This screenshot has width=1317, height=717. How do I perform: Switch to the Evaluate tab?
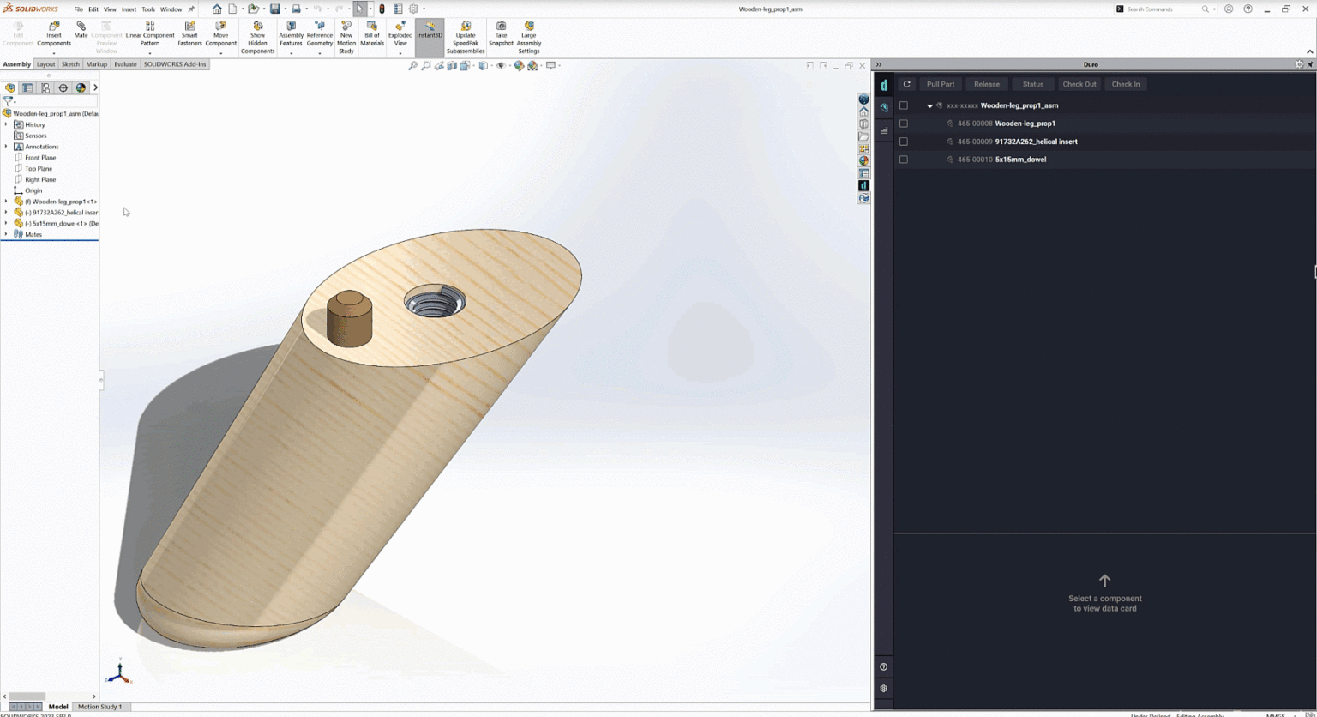(x=125, y=64)
